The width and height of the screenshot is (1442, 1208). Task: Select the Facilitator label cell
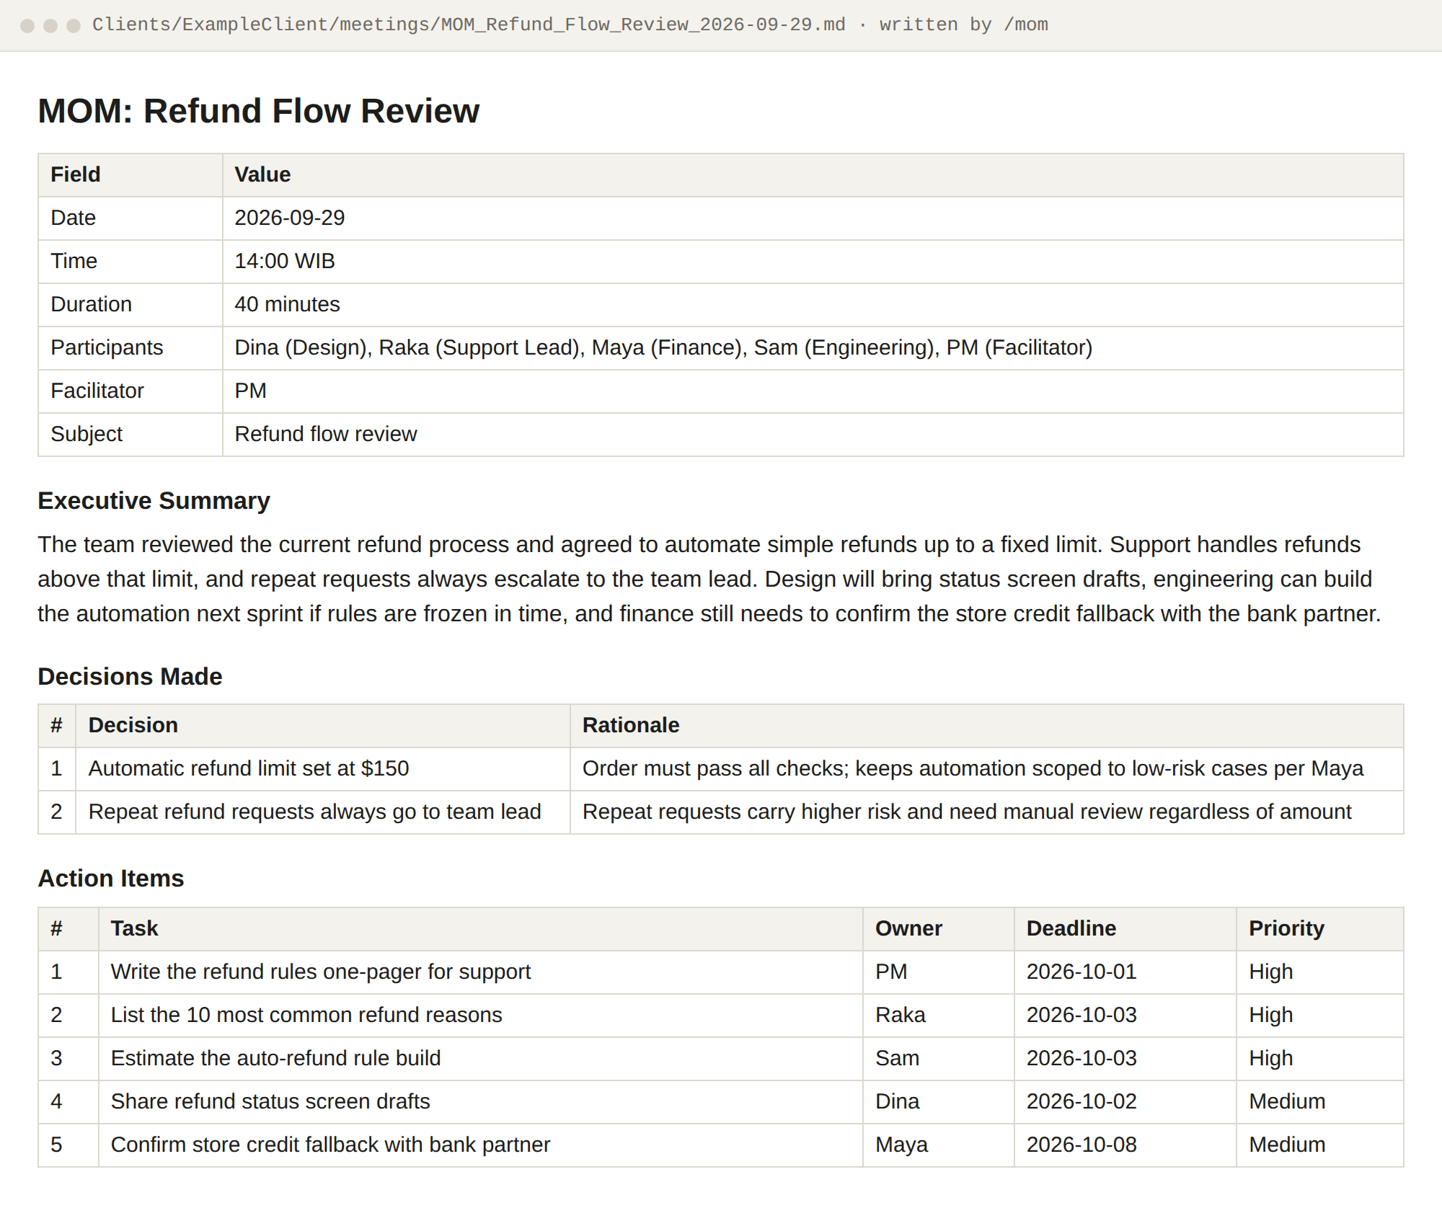pos(131,391)
